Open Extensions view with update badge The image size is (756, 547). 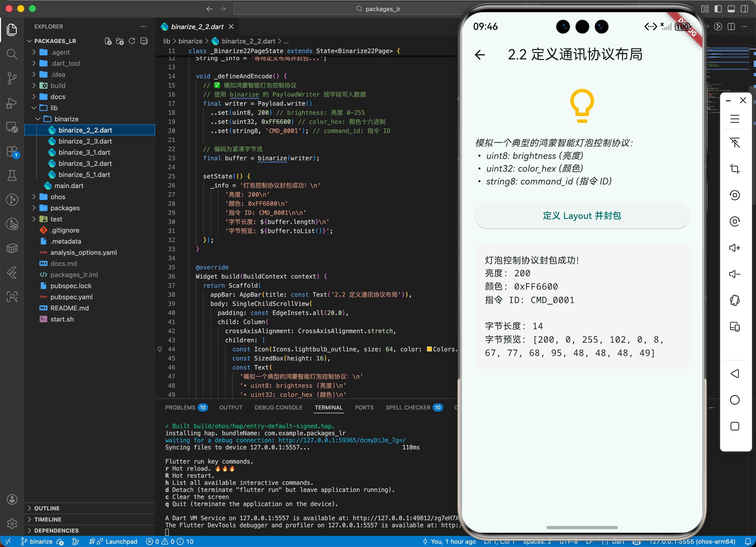(12, 152)
